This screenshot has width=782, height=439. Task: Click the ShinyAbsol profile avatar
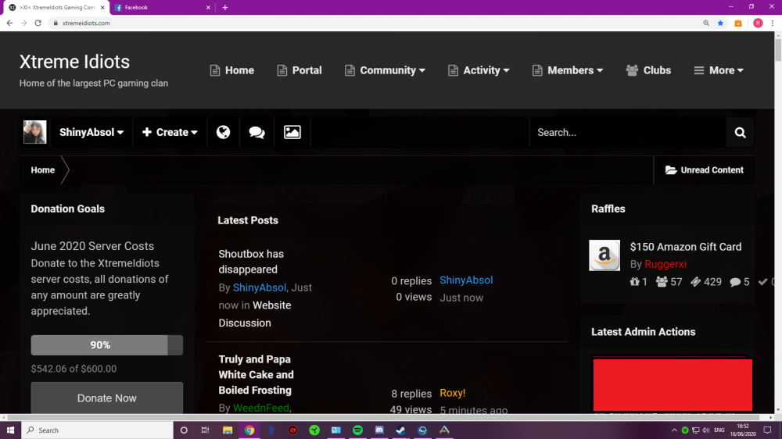35,132
